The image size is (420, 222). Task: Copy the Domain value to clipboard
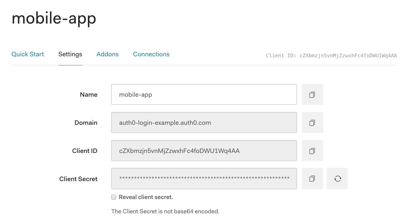[312, 123]
